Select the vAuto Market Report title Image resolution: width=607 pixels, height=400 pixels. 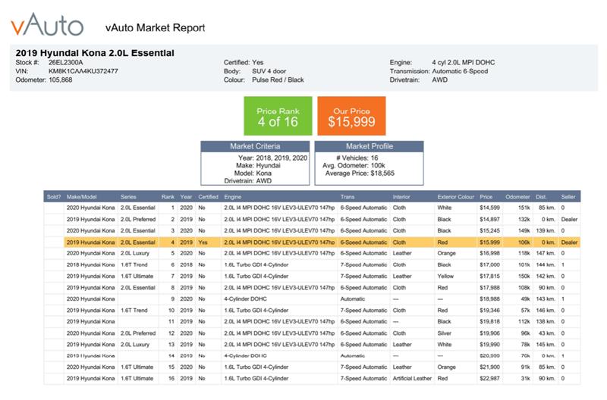(x=156, y=28)
